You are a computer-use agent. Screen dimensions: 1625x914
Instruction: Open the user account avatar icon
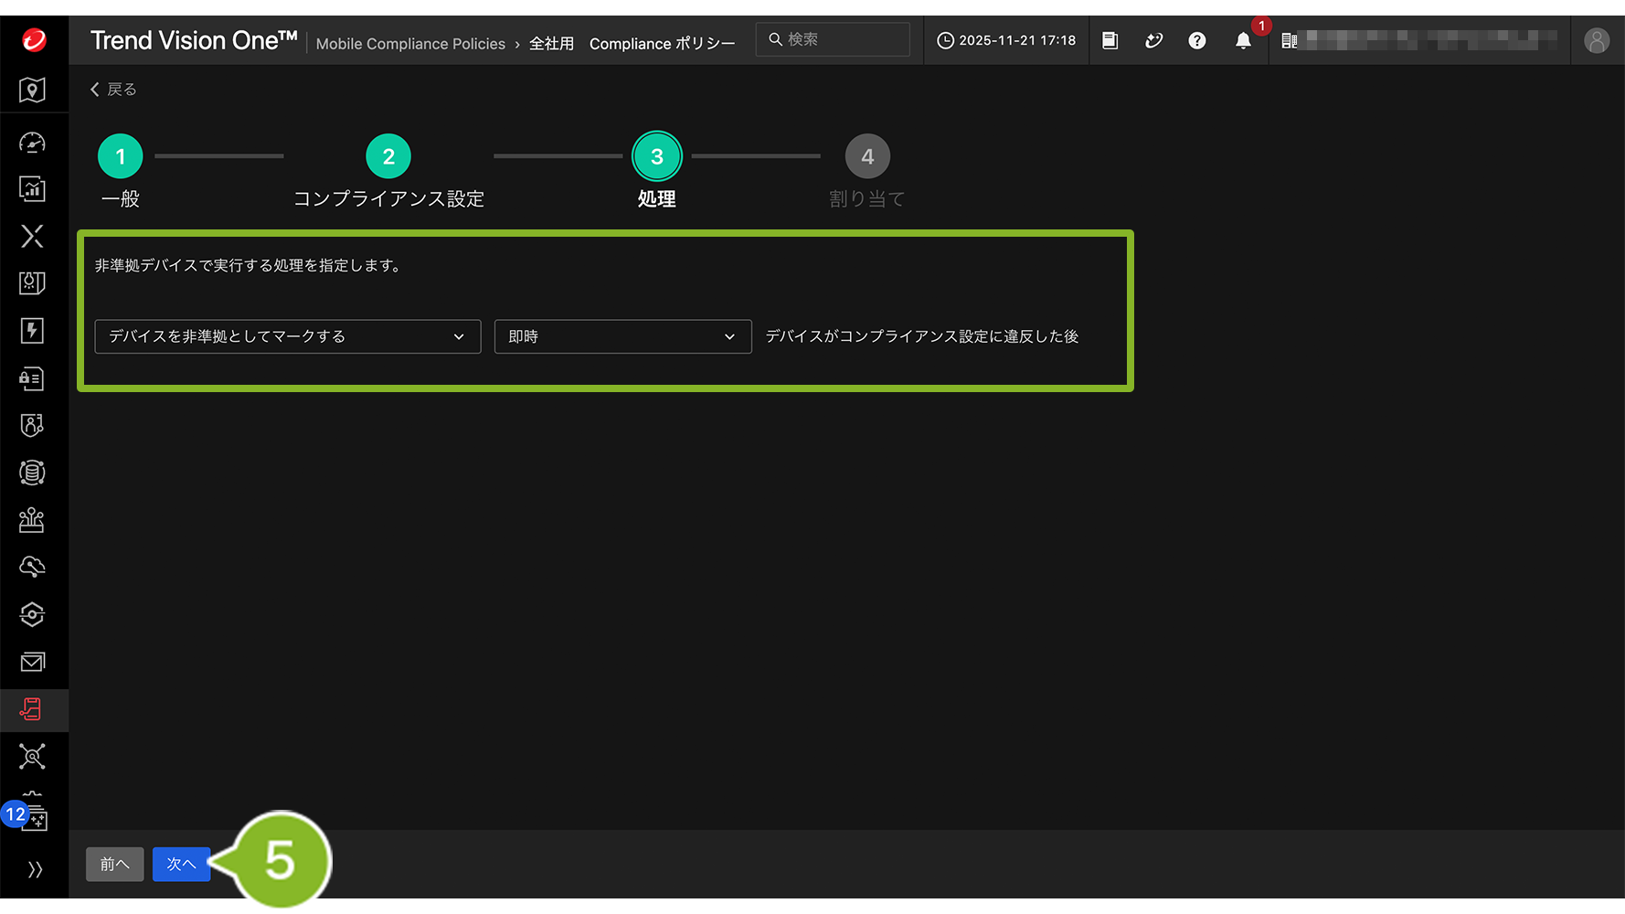click(1596, 40)
